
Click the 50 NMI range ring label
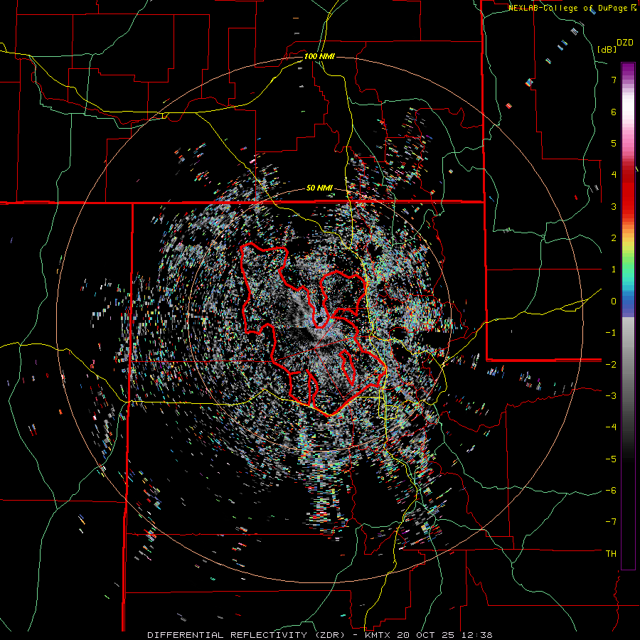tap(319, 188)
